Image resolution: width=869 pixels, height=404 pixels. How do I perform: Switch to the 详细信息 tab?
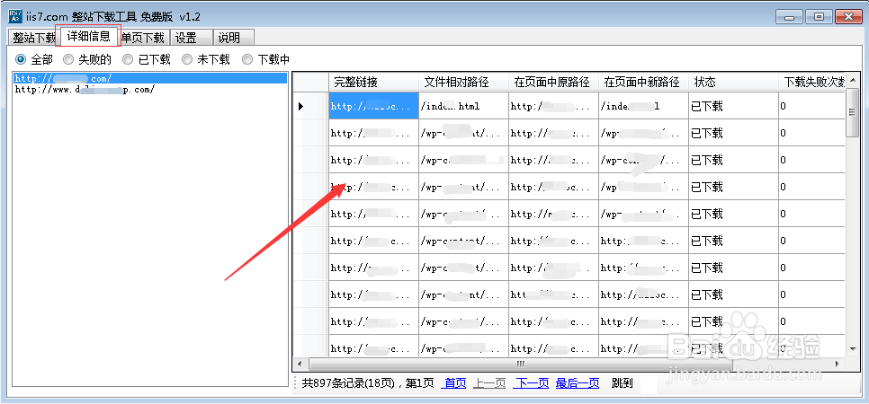tap(88, 37)
